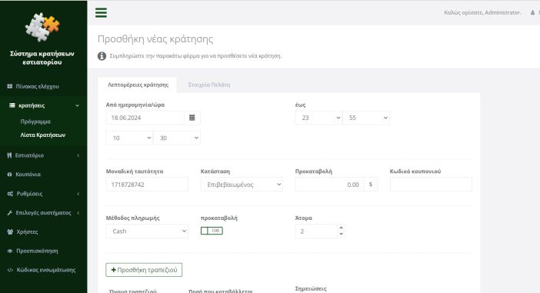Open the date picker calendar icon
The width and height of the screenshot is (540, 293).
coord(192,118)
